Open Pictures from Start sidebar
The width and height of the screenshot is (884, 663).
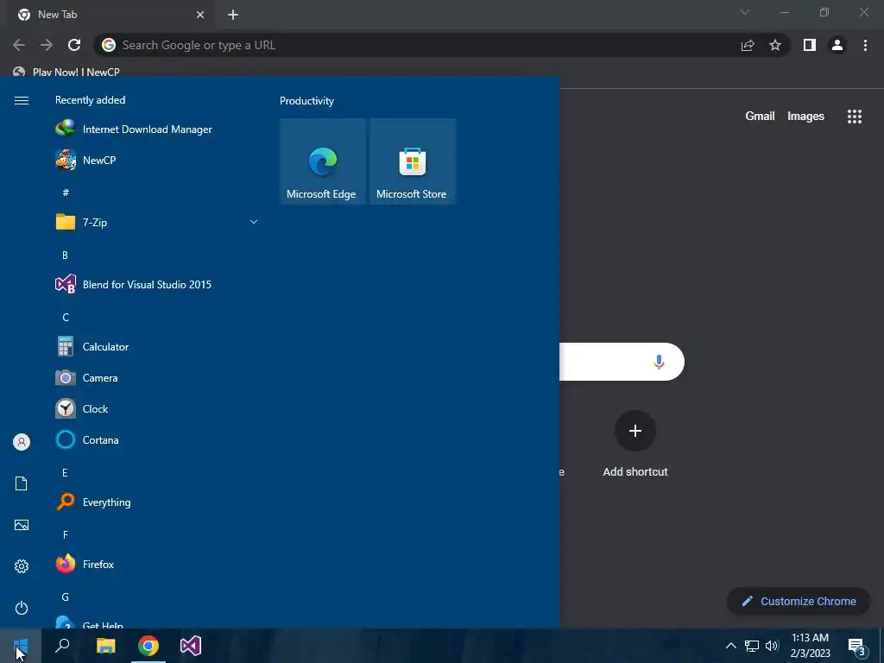pos(22,526)
